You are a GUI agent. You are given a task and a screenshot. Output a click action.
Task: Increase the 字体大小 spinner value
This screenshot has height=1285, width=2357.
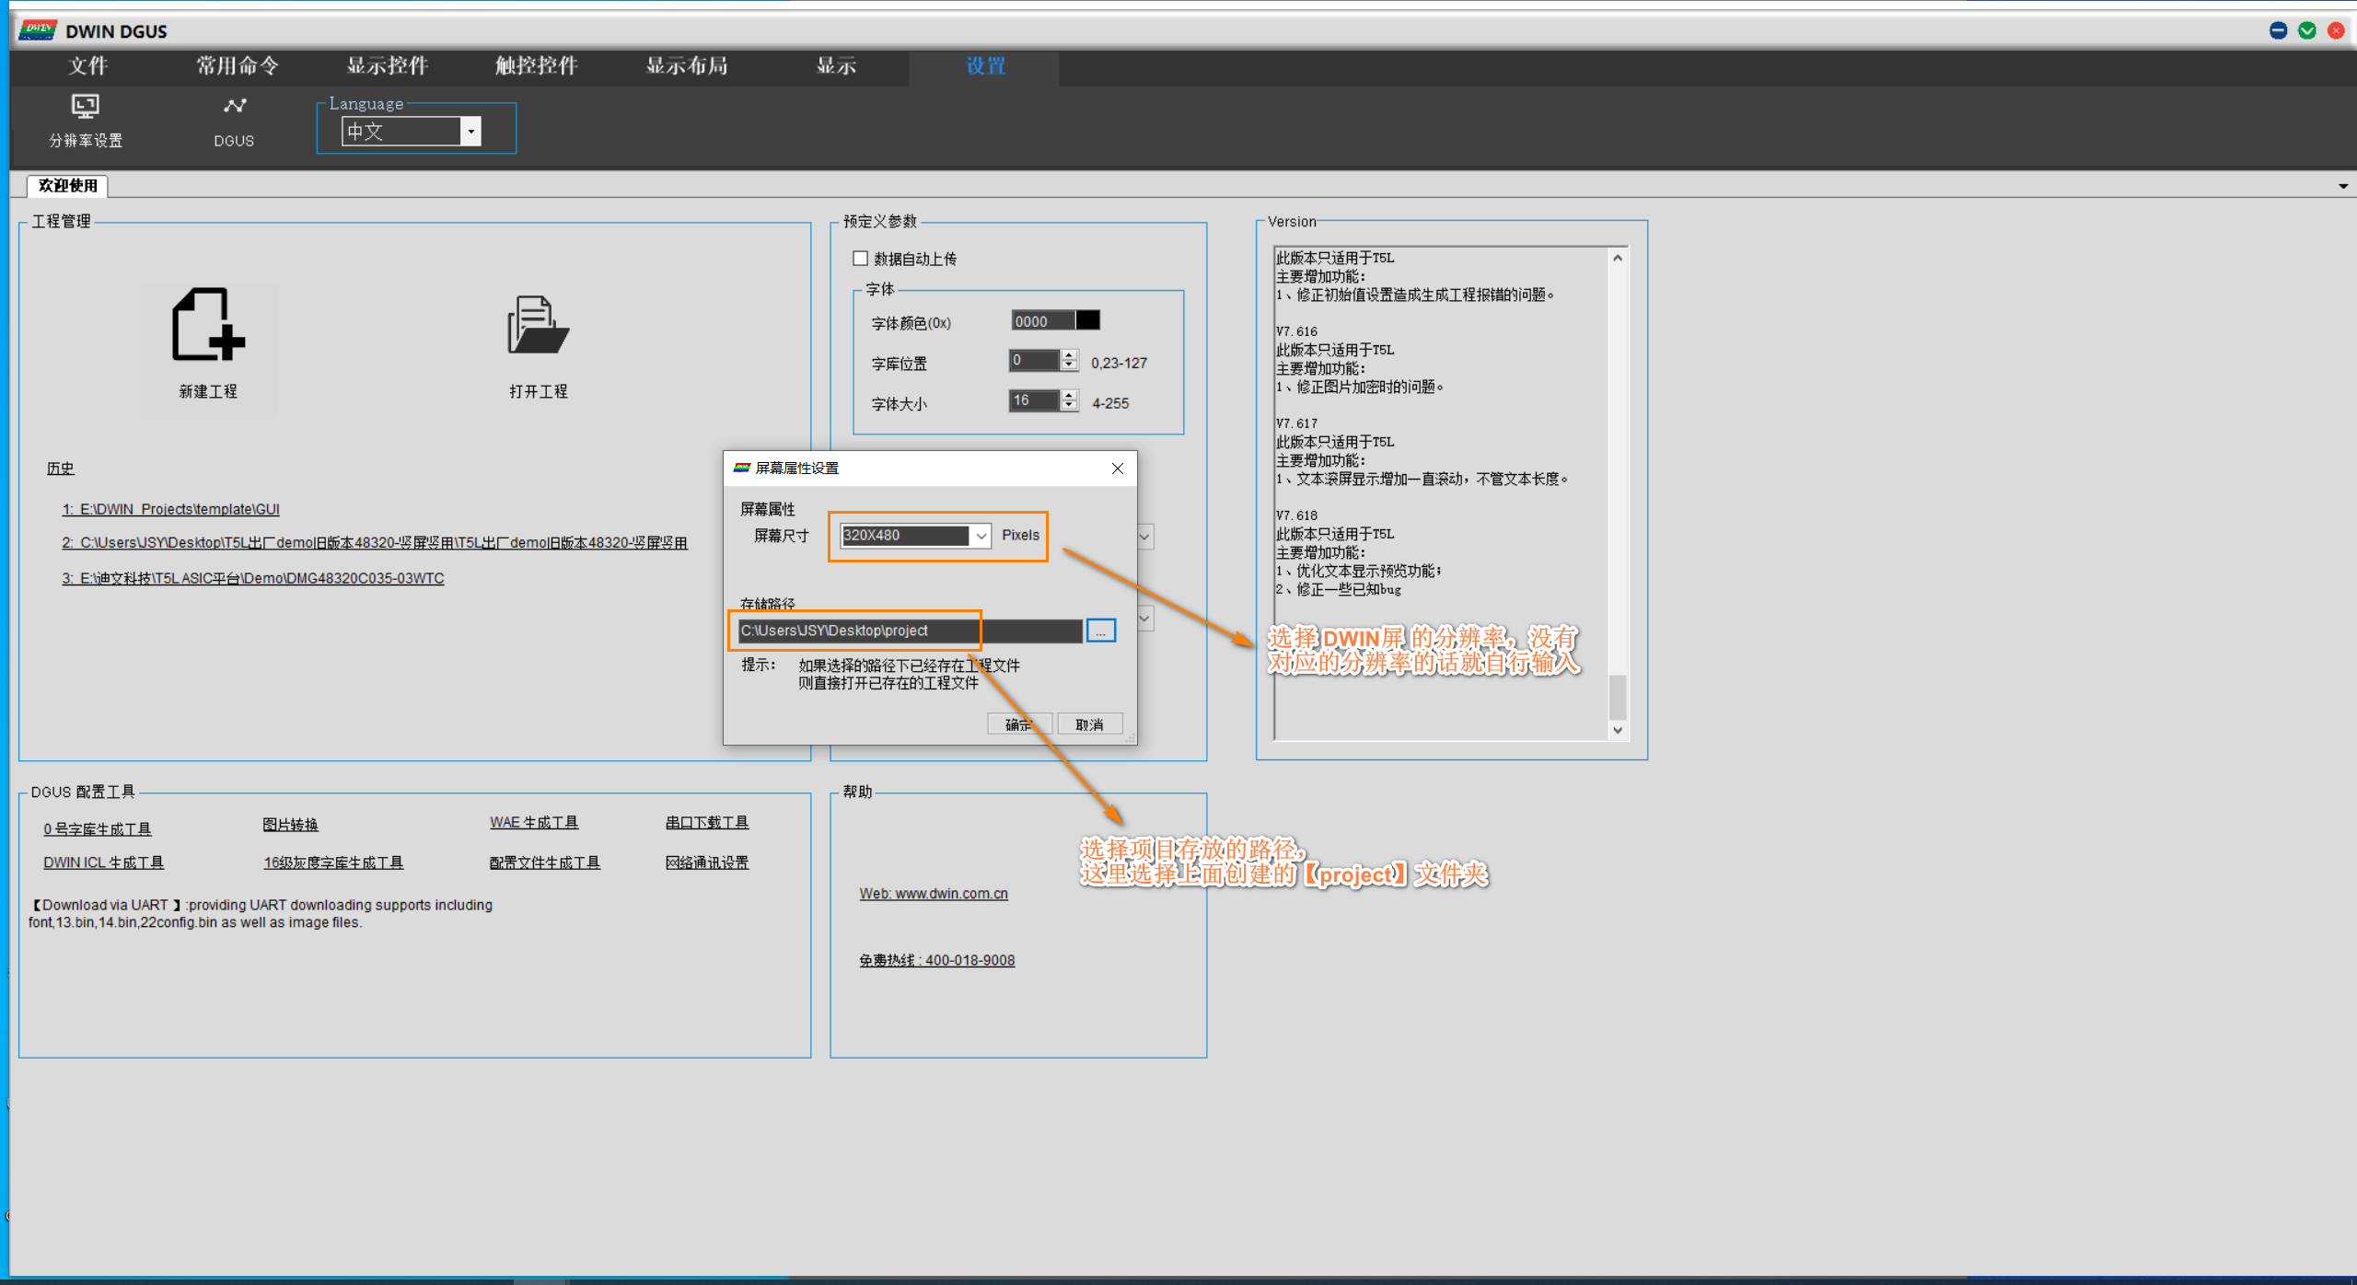click(1069, 395)
